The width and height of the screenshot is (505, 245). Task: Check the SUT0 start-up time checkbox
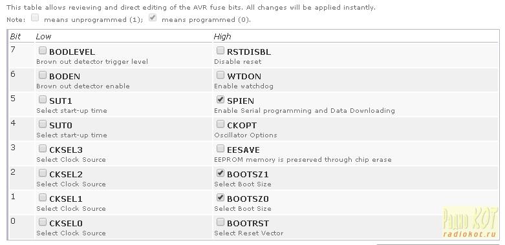point(43,124)
